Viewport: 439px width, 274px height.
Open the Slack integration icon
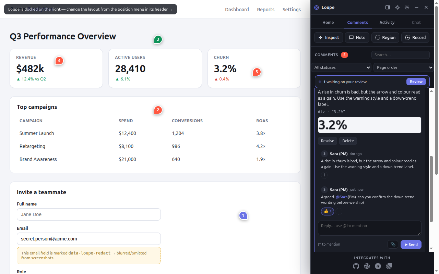point(367,266)
